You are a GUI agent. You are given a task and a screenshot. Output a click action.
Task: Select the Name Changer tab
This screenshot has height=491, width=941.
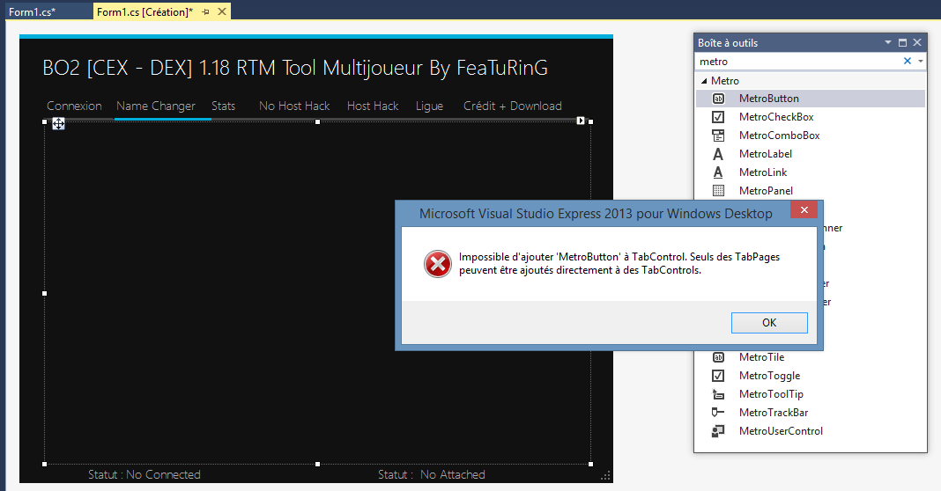pyautogui.click(x=156, y=106)
